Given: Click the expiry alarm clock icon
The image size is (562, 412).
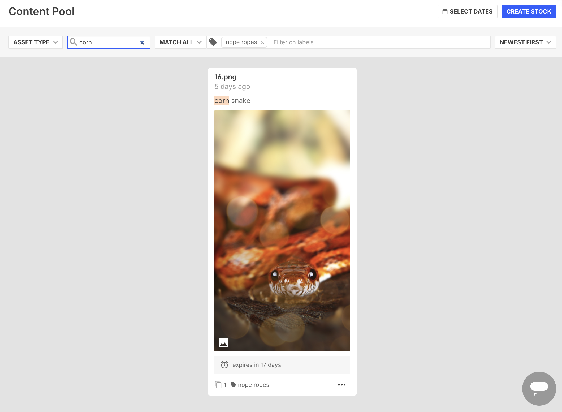Looking at the screenshot, I should (224, 365).
